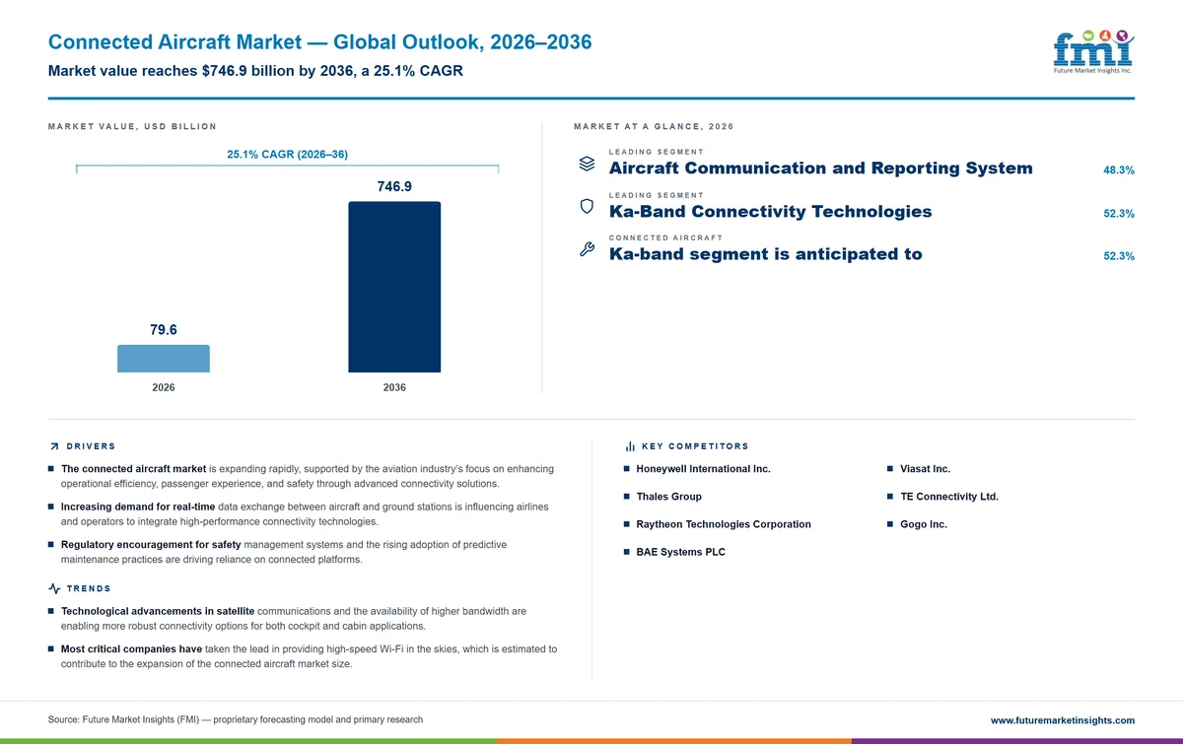Click the FMI Future Market Insights logo

(1093, 52)
